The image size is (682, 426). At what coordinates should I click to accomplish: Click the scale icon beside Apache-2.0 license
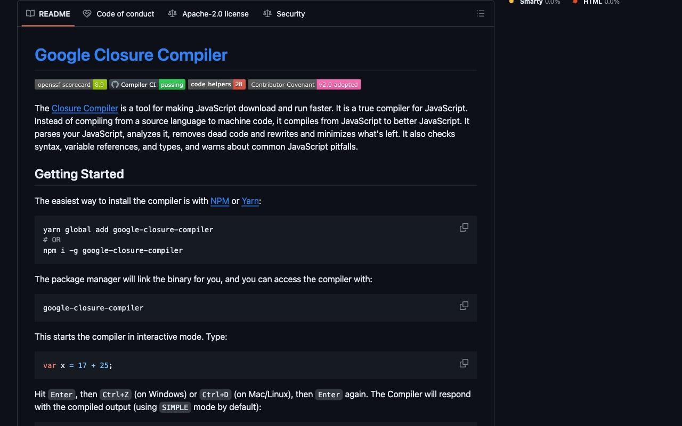tap(172, 14)
